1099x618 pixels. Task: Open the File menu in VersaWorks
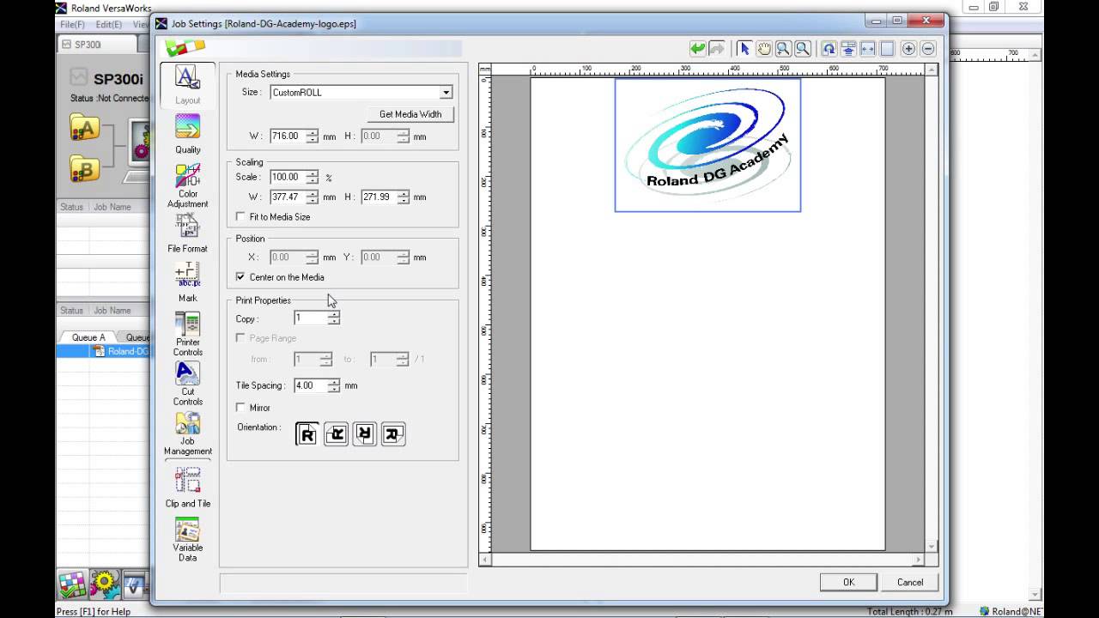[x=72, y=25]
